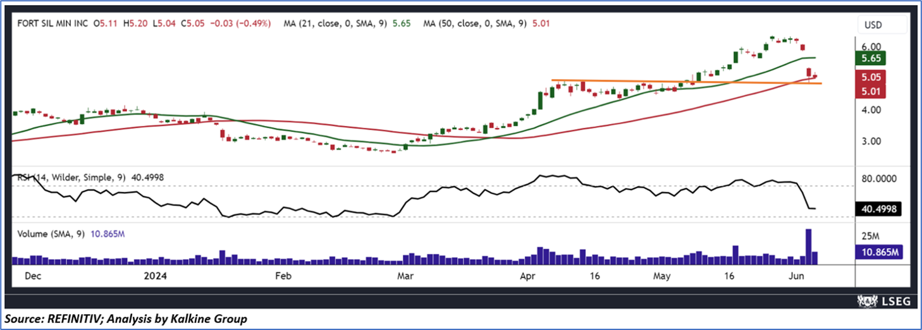The image size is (922, 330).
Task: Click the Apr date label
Action: click(527, 276)
